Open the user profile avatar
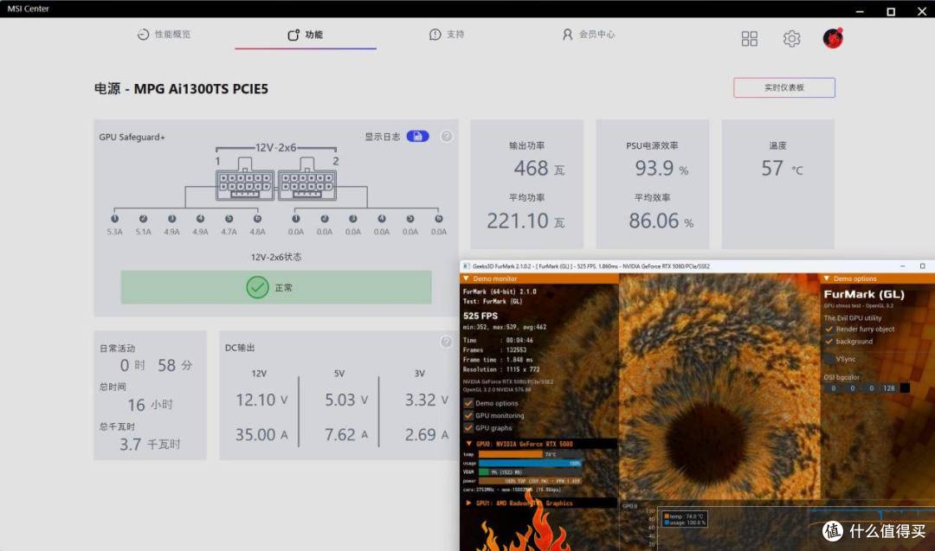935x551 pixels. (x=833, y=38)
